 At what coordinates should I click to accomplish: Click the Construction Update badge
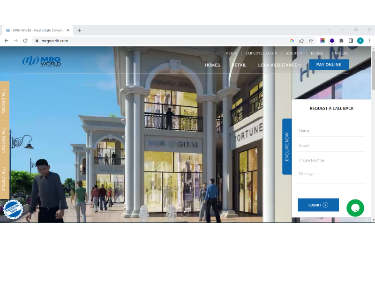(13, 209)
